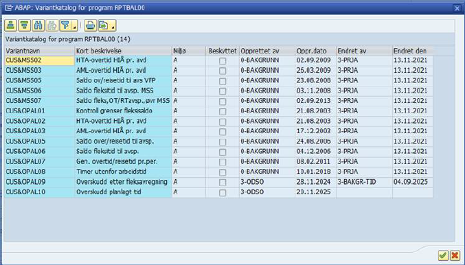Image resolution: width=465 pixels, height=265 pixels.
Task: Tick Beskyttet checkbox for CUS&OPAL08
Action: coord(223,172)
